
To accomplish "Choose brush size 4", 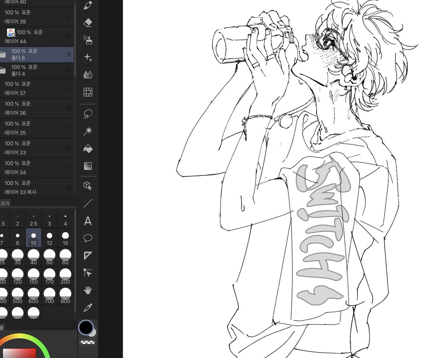I will tap(66, 219).
